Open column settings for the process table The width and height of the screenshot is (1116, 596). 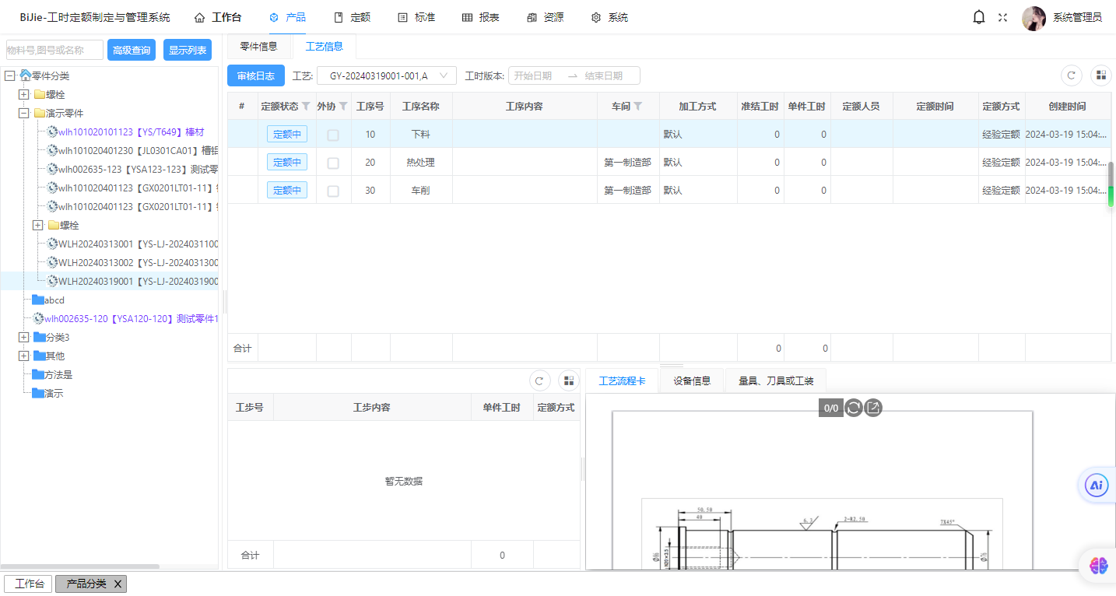[1101, 75]
